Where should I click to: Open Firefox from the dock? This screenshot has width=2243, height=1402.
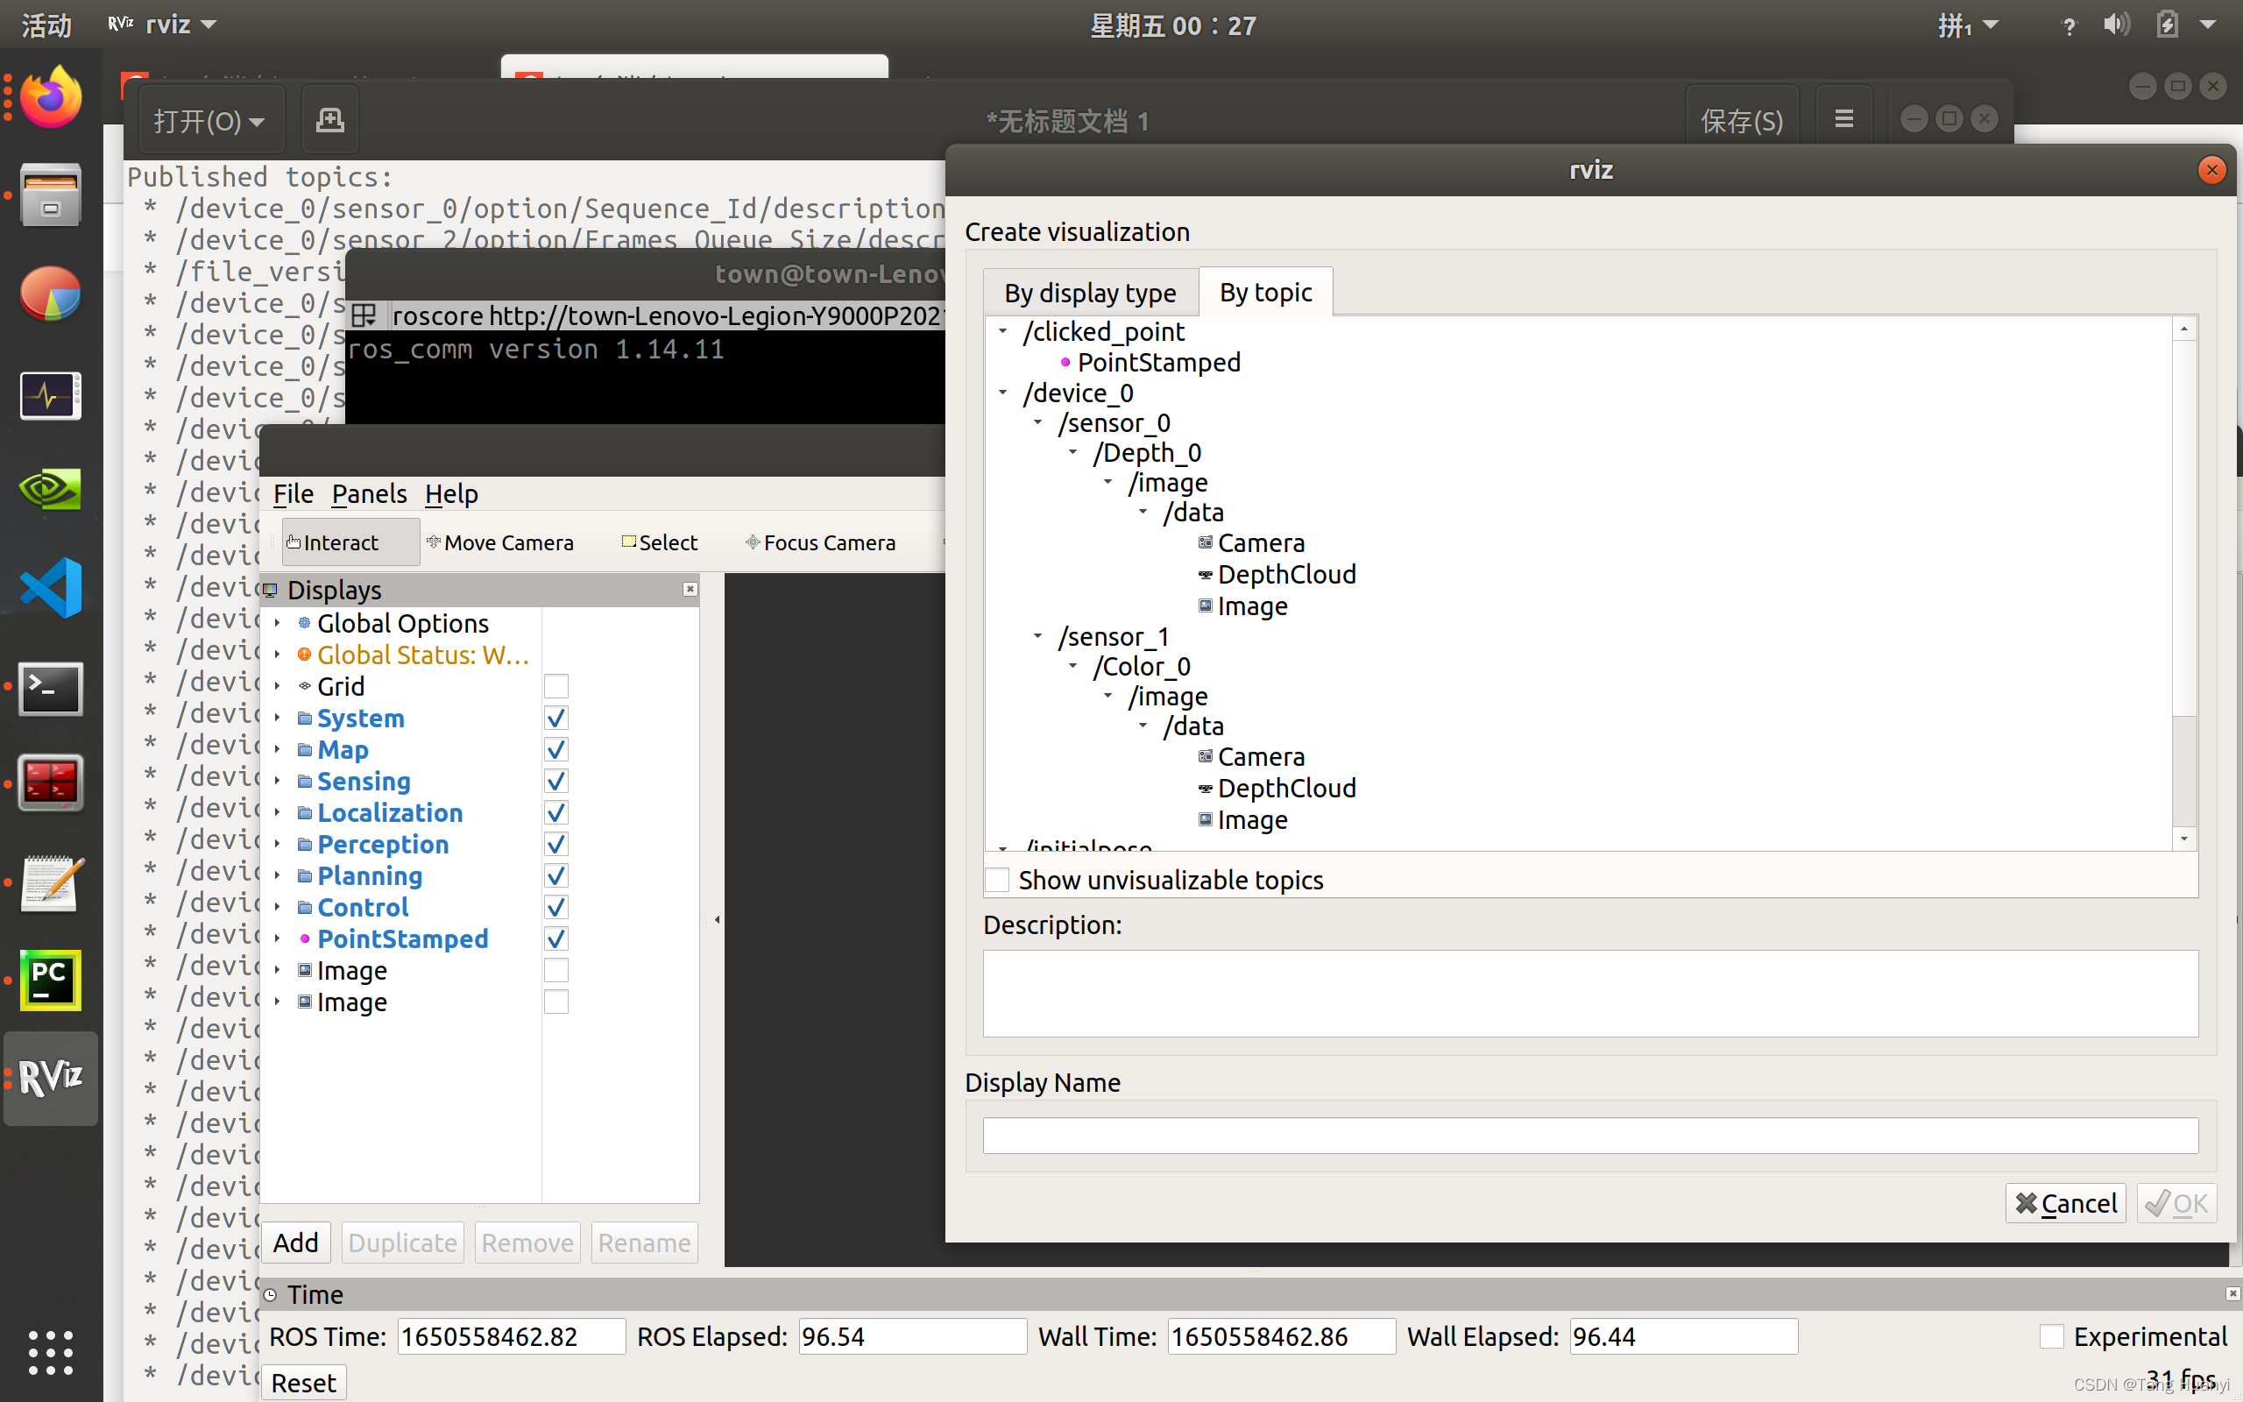pyautogui.click(x=50, y=97)
